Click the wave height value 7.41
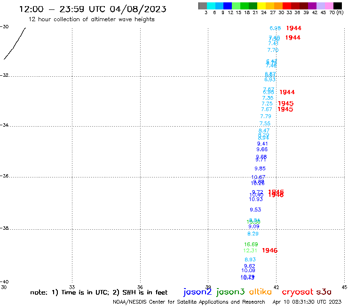 coord(273,44)
